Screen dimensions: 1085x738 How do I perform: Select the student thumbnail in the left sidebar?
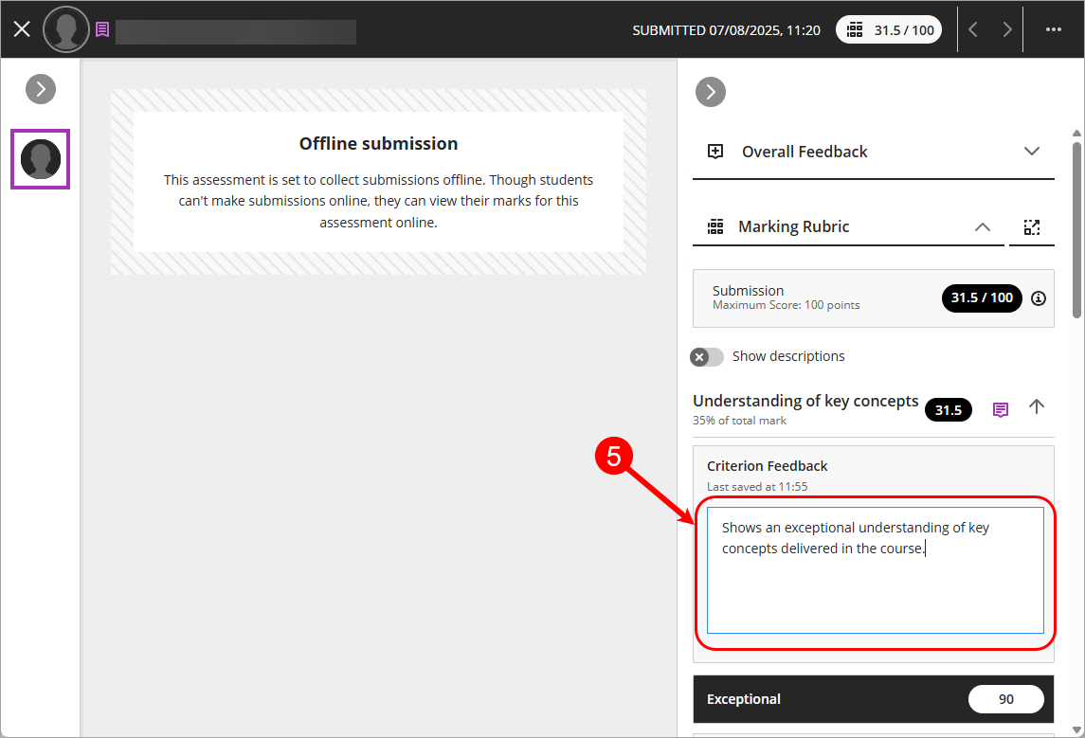40,159
